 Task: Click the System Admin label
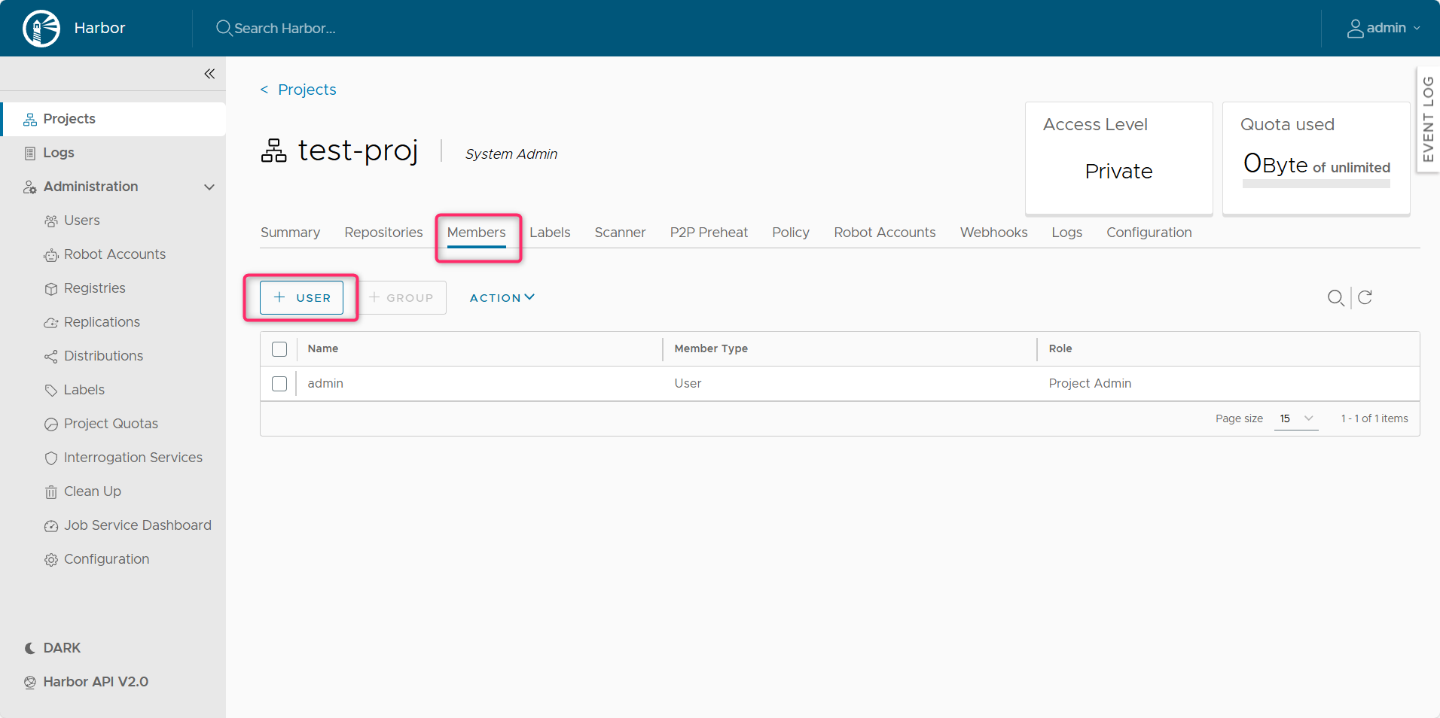(511, 154)
